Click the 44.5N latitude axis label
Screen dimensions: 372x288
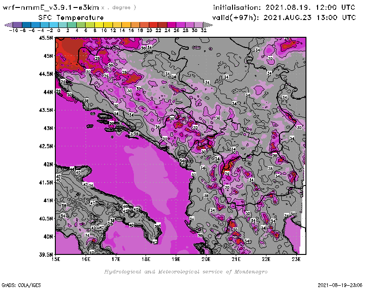tap(46, 74)
